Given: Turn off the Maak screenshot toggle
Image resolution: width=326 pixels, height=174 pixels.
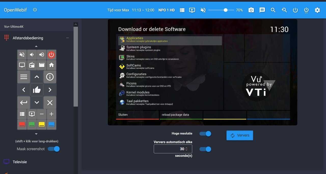Looking at the screenshot, I should (x=54, y=149).
